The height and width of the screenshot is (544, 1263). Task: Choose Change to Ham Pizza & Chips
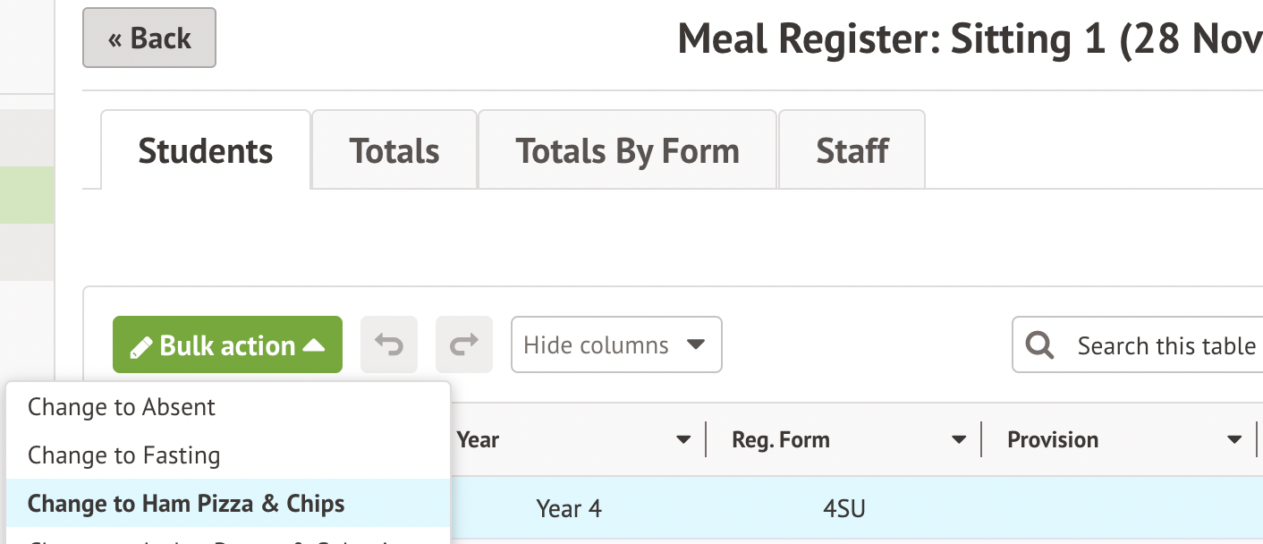tap(186, 504)
